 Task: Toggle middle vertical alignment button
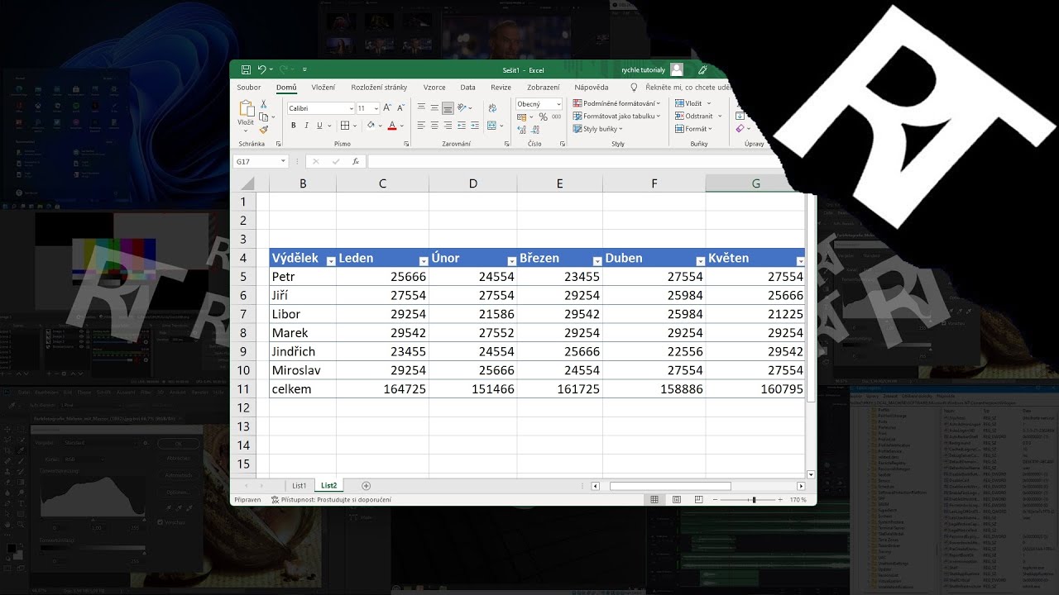pos(434,107)
